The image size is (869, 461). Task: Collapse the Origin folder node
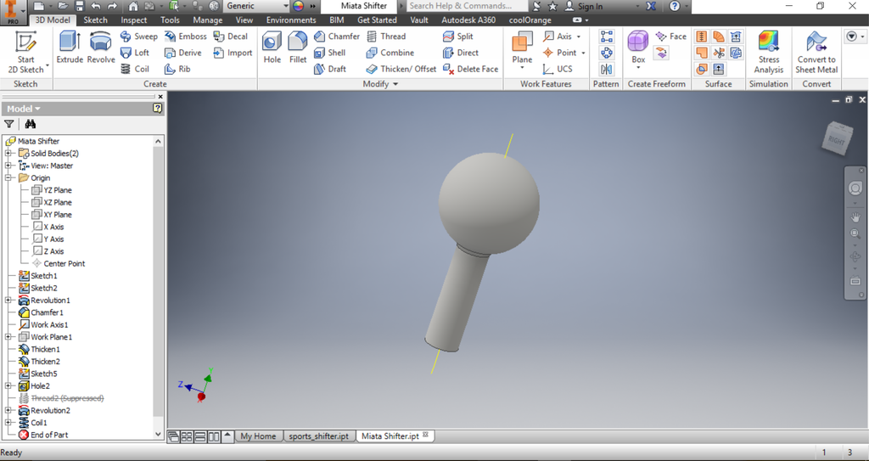pos(9,178)
